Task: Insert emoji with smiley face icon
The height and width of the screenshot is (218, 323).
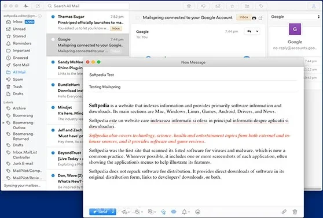Action: pyautogui.click(x=197, y=212)
